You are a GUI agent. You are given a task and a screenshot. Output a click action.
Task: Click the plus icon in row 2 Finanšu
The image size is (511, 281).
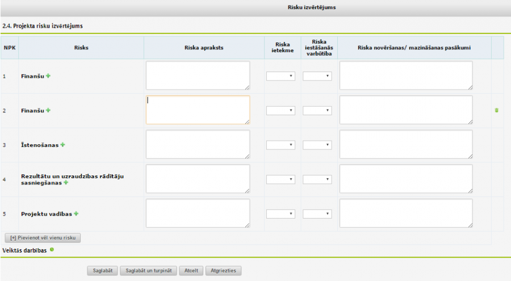(48, 110)
